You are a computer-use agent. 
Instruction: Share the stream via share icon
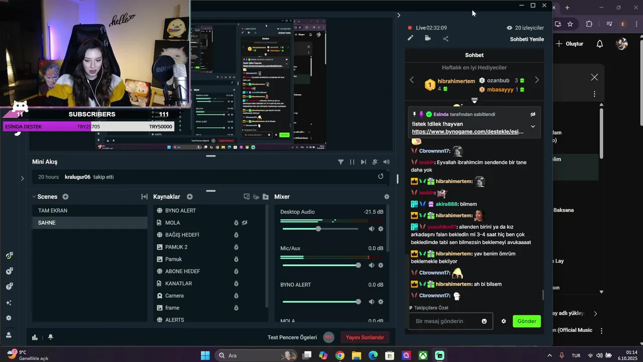[446, 38]
